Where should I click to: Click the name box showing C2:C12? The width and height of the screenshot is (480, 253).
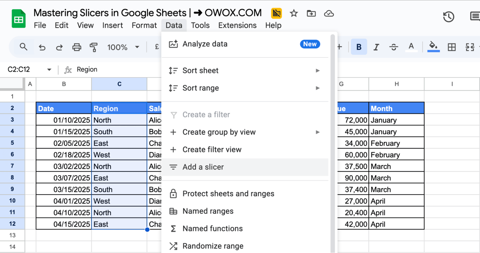[19, 69]
